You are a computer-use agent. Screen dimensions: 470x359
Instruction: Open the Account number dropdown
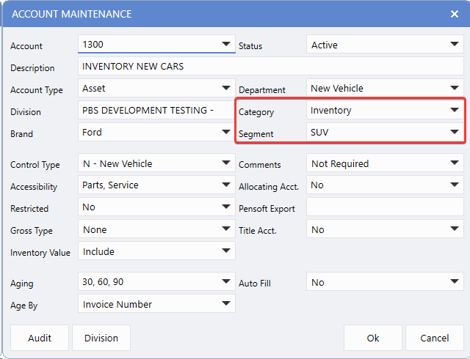[x=226, y=45]
